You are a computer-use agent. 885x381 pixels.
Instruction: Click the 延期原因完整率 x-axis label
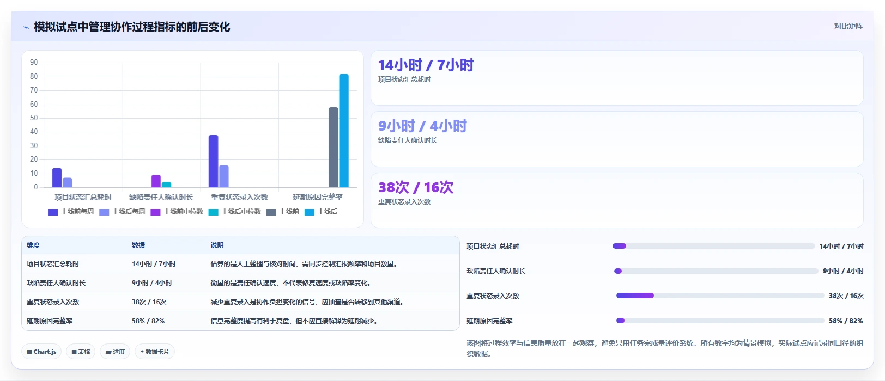click(318, 197)
